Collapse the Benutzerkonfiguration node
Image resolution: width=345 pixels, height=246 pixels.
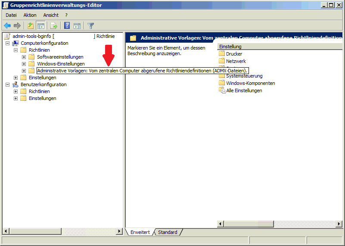coord(8,84)
